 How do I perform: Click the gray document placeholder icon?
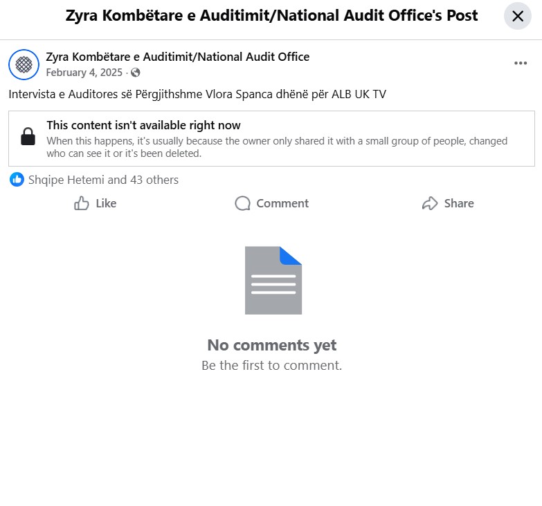coord(273,281)
